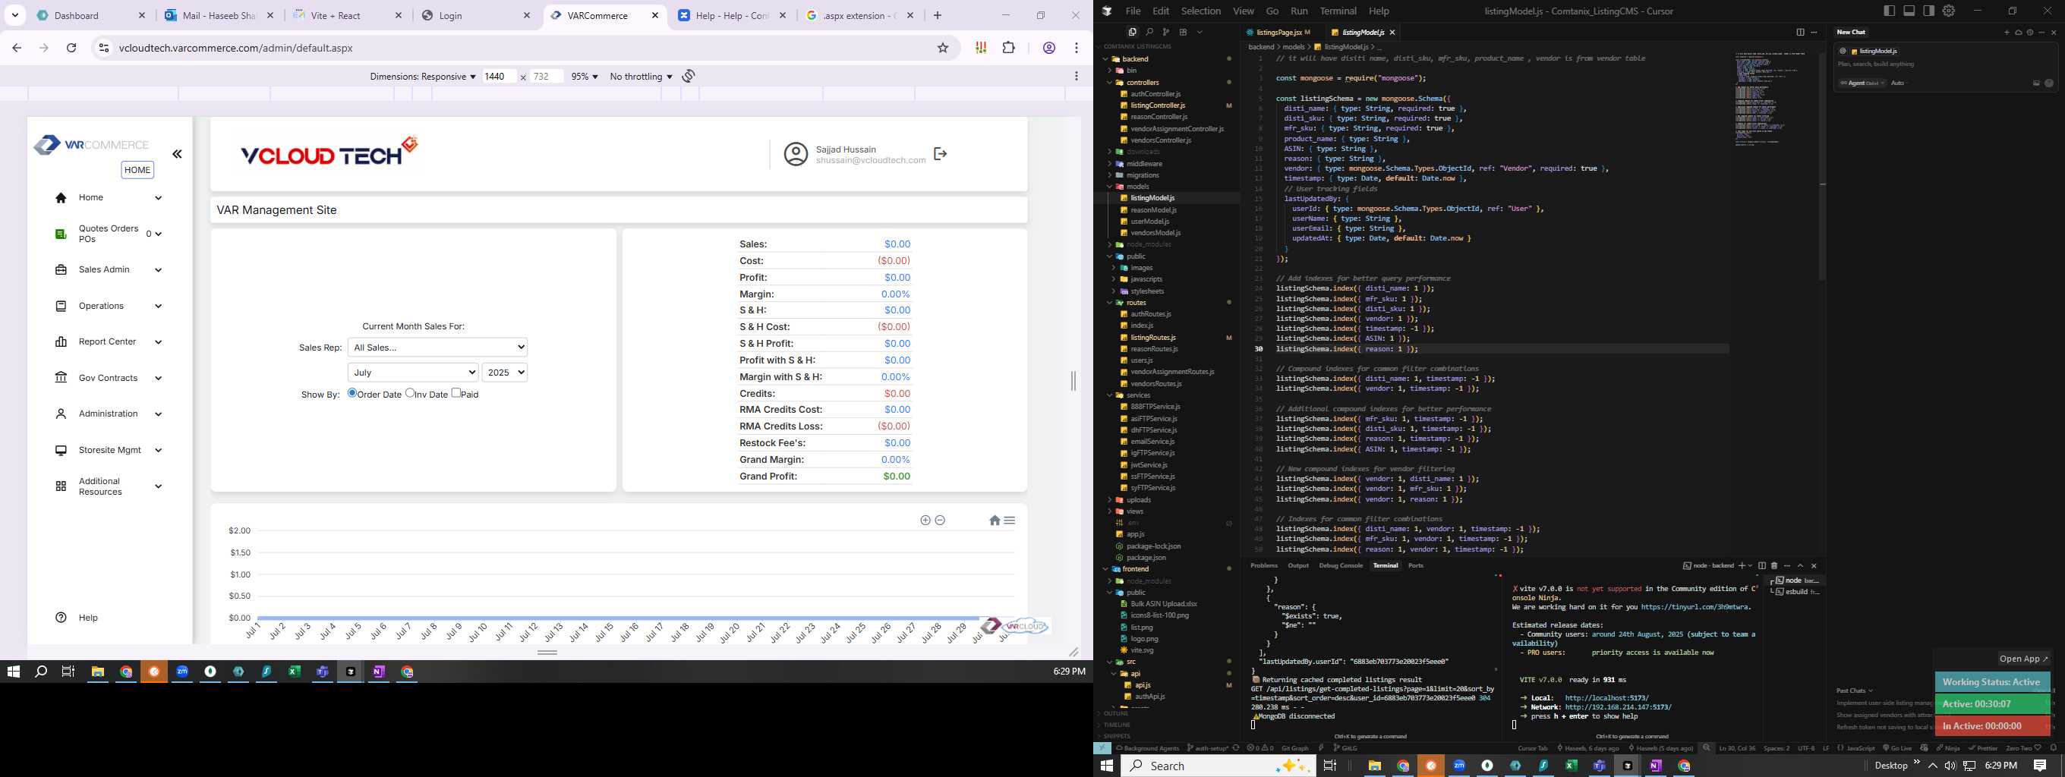Click the user avatar icon in VAR header

795,154
